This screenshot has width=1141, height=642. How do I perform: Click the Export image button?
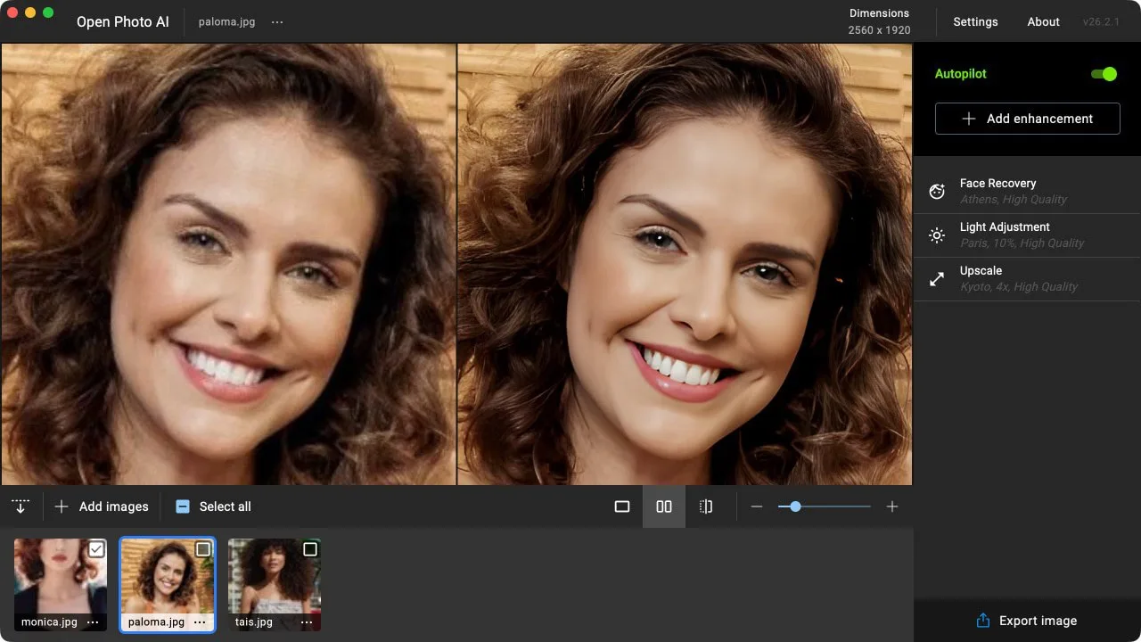pyautogui.click(x=1027, y=621)
